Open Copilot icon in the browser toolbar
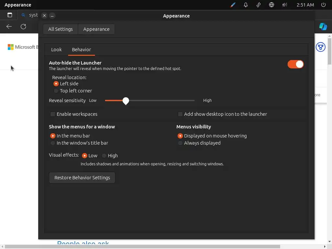Viewport: 332px width, 249px height. 323,27
